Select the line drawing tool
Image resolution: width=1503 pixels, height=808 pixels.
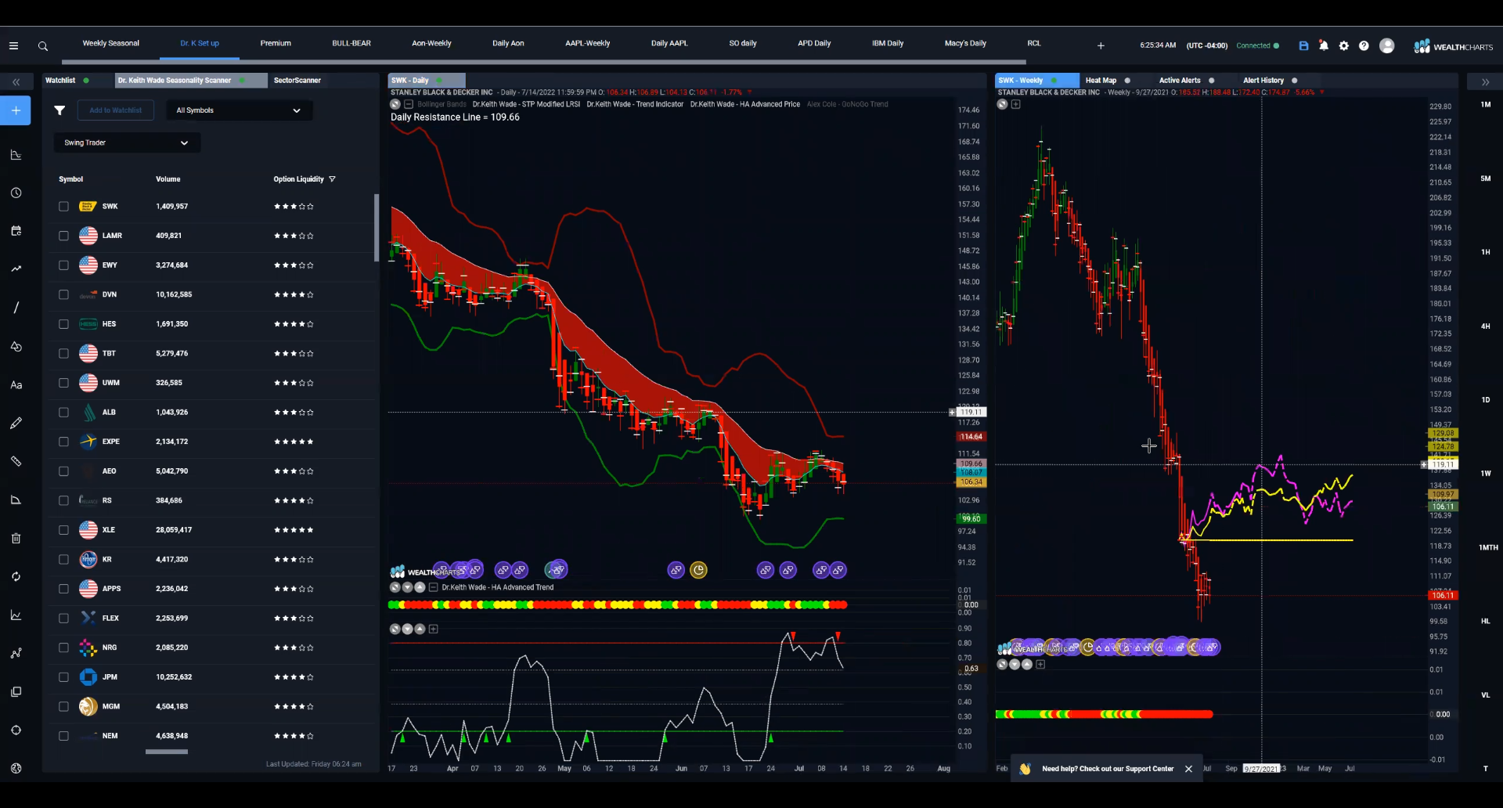(x=16, y=307)
